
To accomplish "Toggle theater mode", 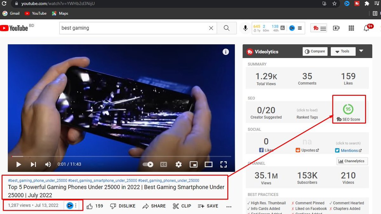I will 208,164.
